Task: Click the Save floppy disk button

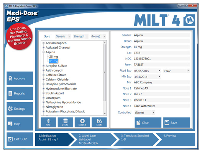Action: point(177,122)
